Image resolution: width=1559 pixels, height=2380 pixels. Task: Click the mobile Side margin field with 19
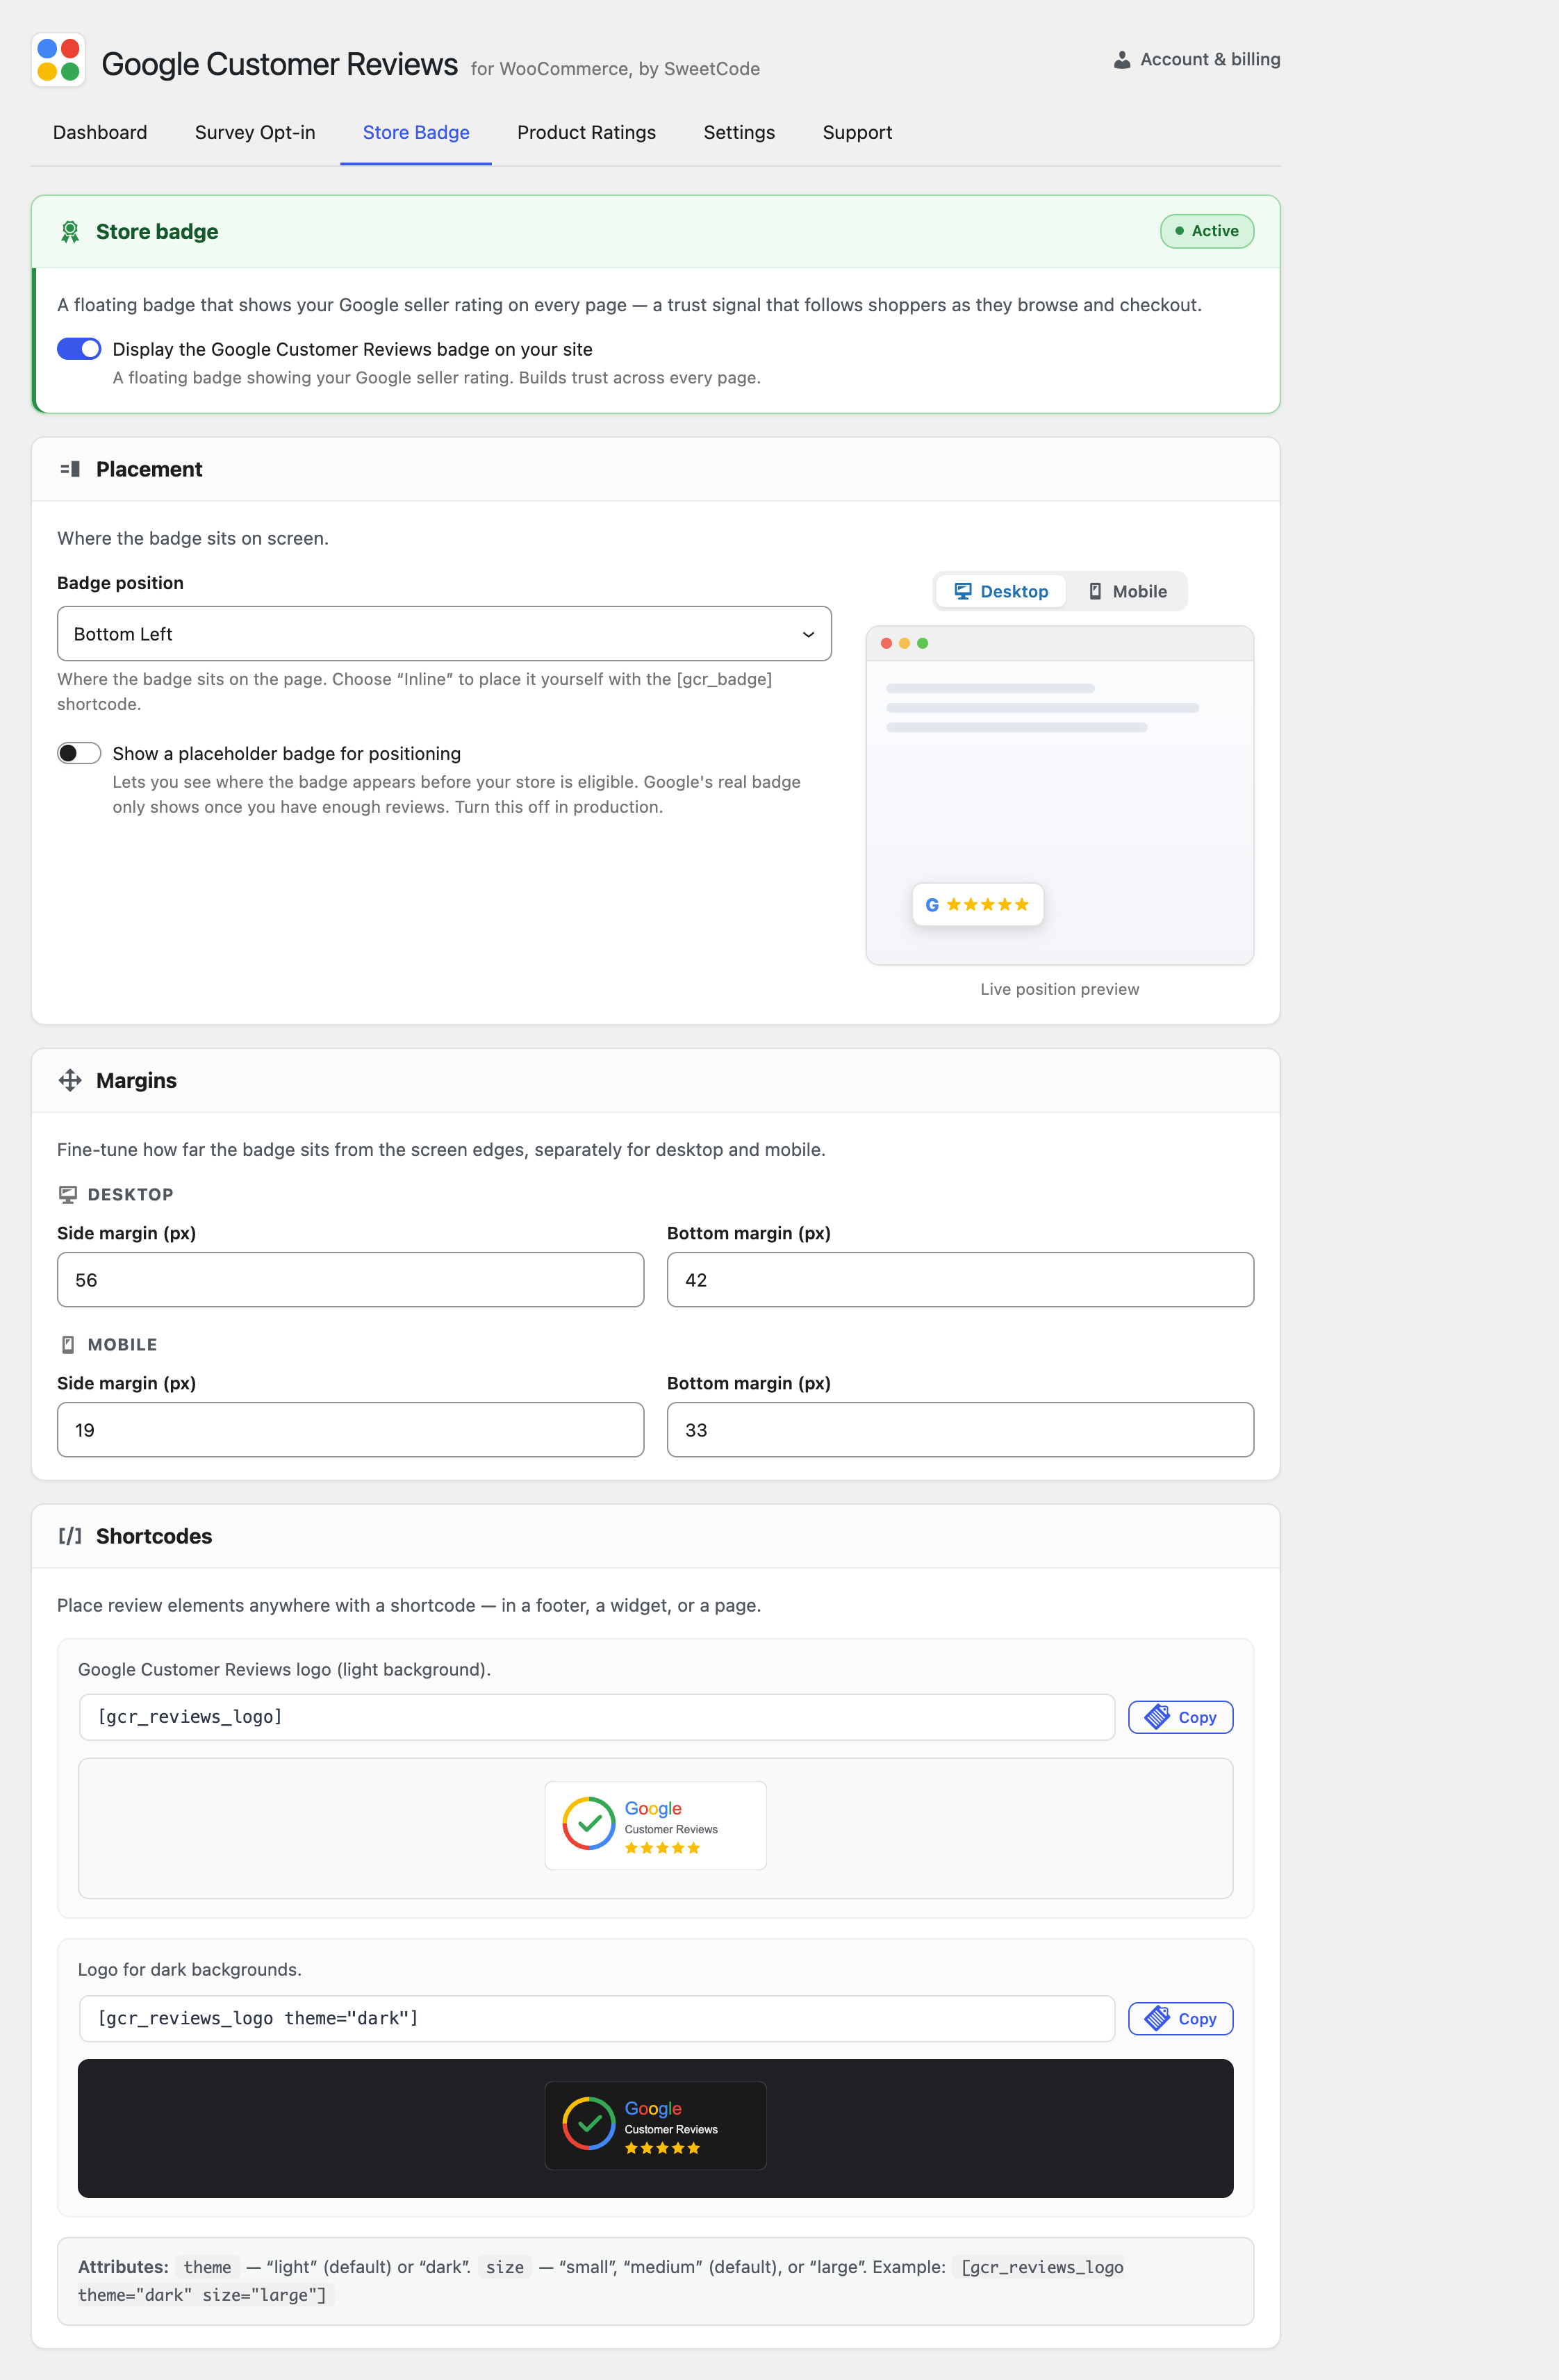coord(350,1429)
